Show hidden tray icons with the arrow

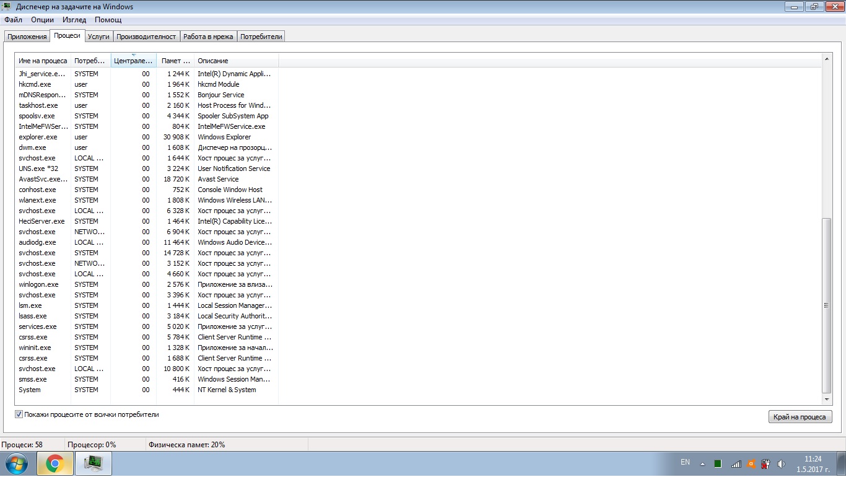702,463
